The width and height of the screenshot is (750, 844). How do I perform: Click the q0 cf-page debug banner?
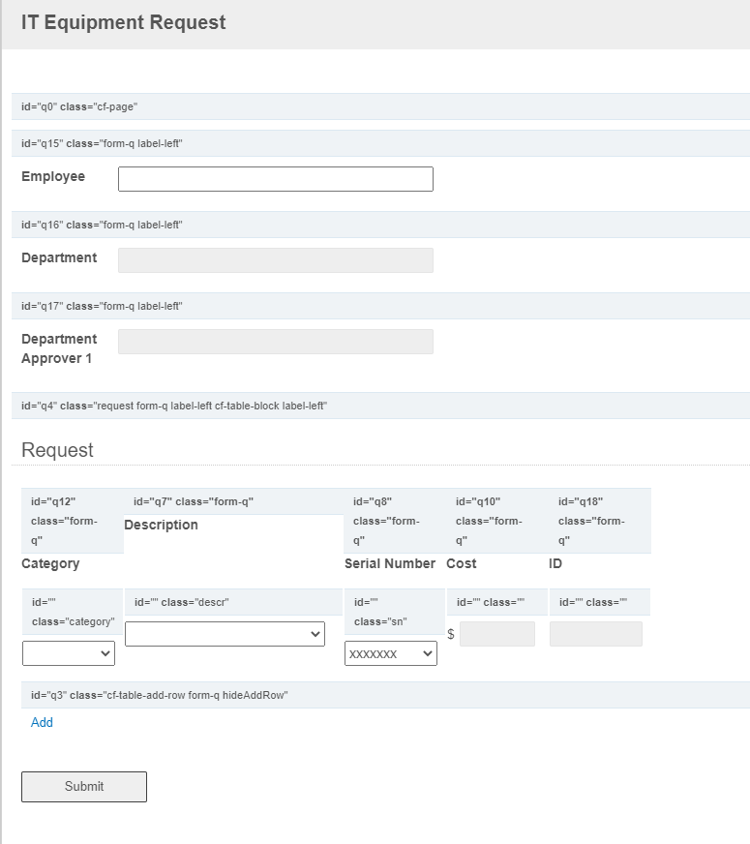[x=380, y=106]
